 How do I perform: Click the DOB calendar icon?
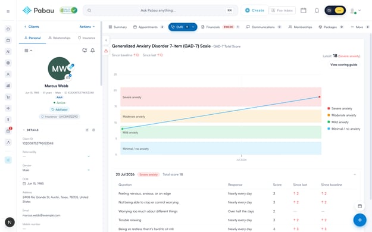[24, 184]
